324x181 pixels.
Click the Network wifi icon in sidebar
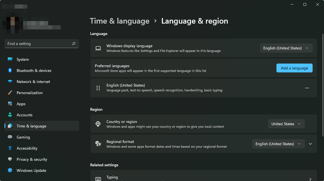[x=10, y=81]
